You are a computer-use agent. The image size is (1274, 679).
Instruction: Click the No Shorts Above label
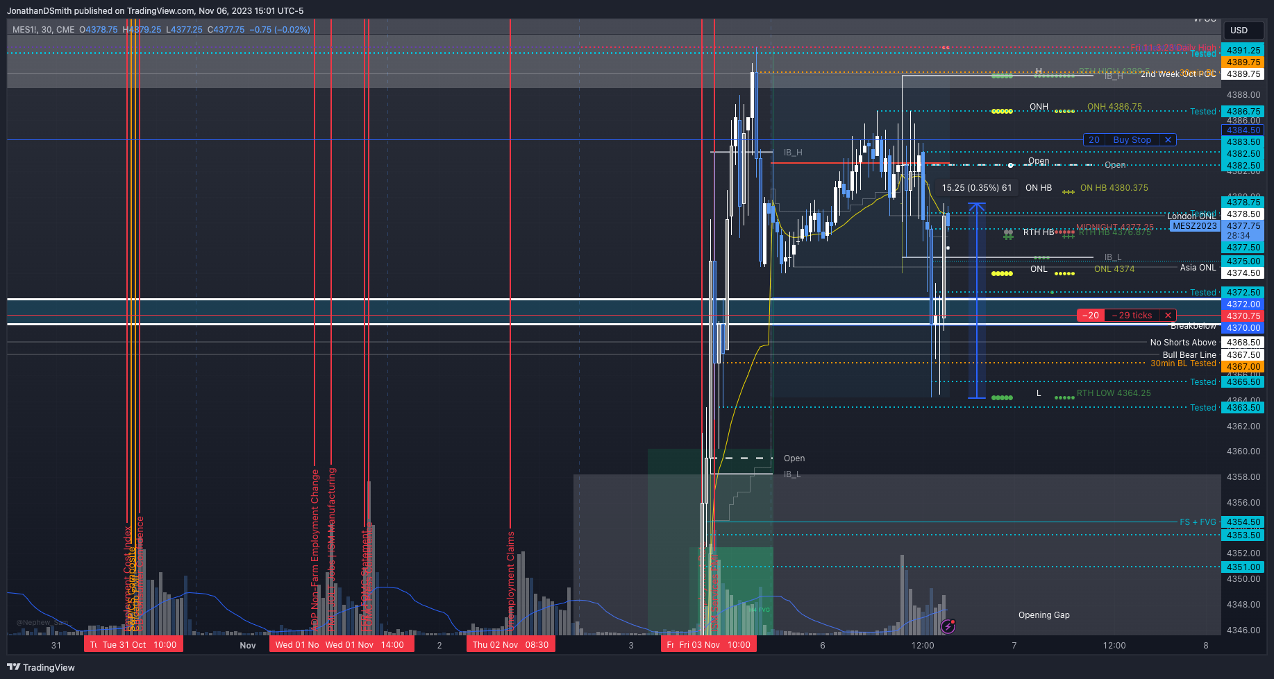tap(1183, 343)
